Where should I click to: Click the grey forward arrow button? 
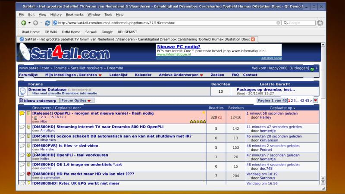(35, 23)
